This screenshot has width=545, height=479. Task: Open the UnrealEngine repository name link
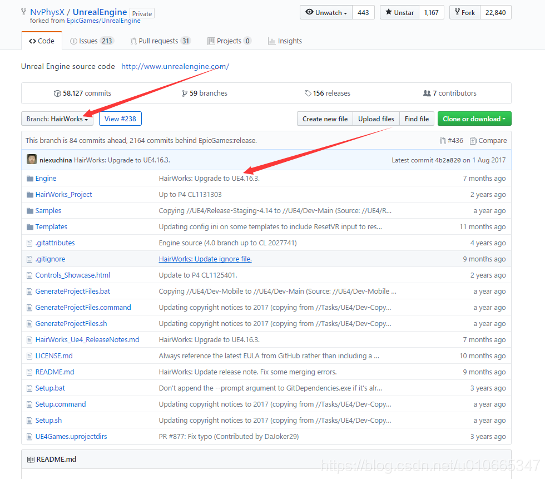coord(100,12)
